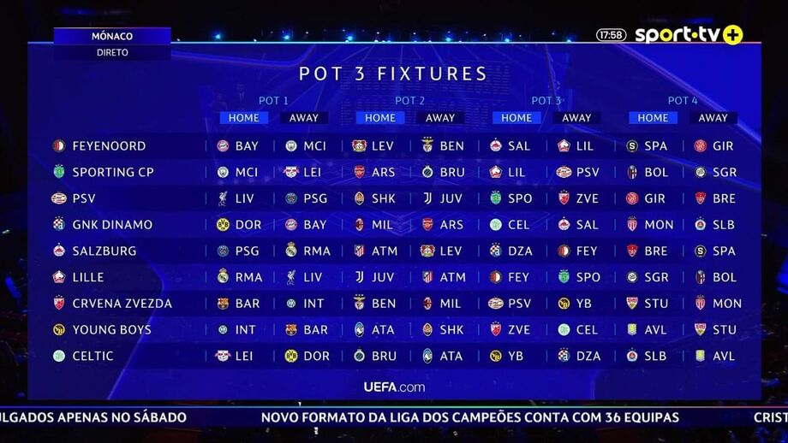
Task: Click the yellow plus symbol in channel logo
Action: click(732, 35)
